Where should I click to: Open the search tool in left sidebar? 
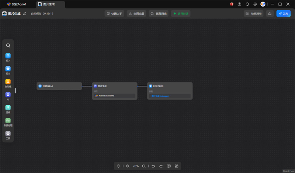(8, 46)
